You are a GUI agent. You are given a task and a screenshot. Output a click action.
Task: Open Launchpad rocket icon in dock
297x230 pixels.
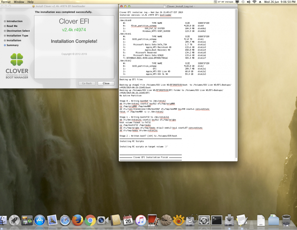tap(14, 220)
